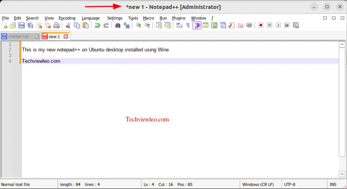Open the Window menu

tap(199, 18)
